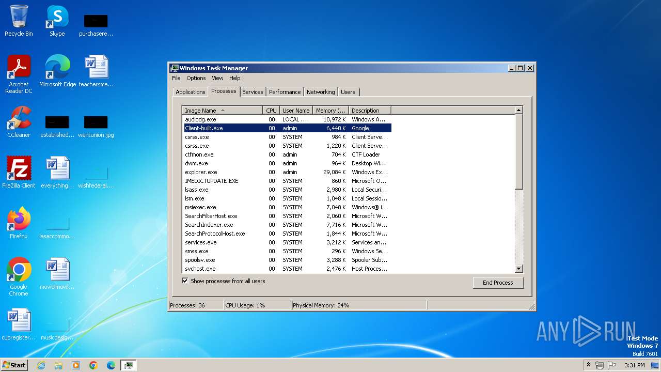Select svchost.exe process row
661x372 pixels.
[287, 269]
